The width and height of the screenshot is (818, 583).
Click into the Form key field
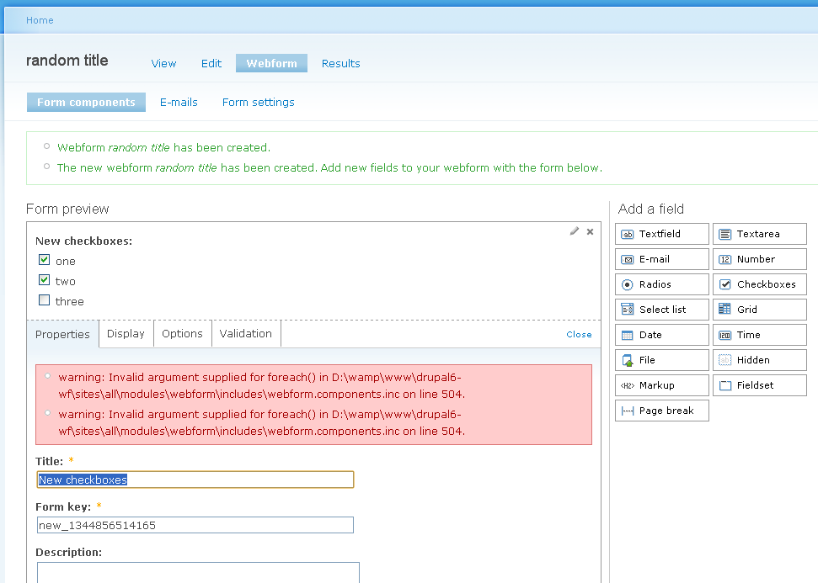(x=195, y=525)
